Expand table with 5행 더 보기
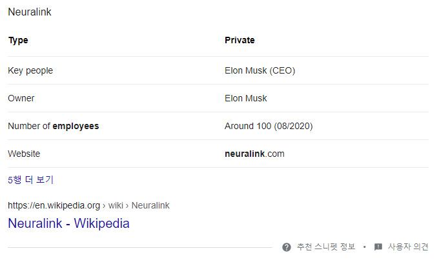The width and height of the screenshot is (439, 264). click(30, 179)
